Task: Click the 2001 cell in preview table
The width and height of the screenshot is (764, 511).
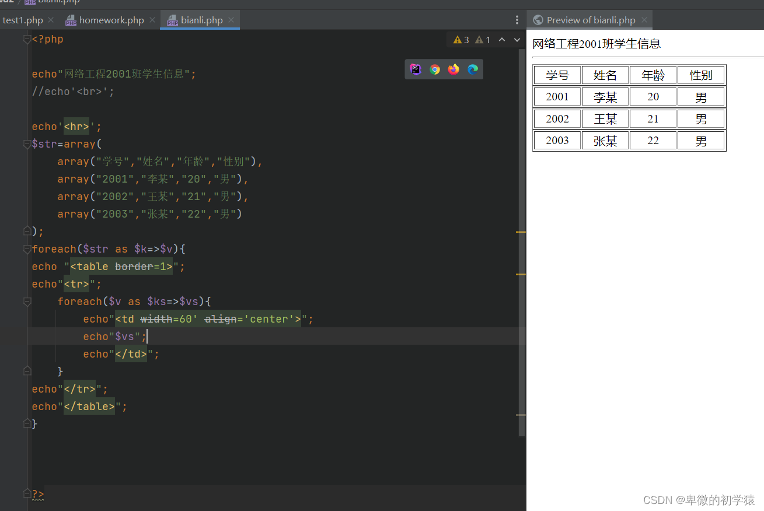Action: [557, 97]
